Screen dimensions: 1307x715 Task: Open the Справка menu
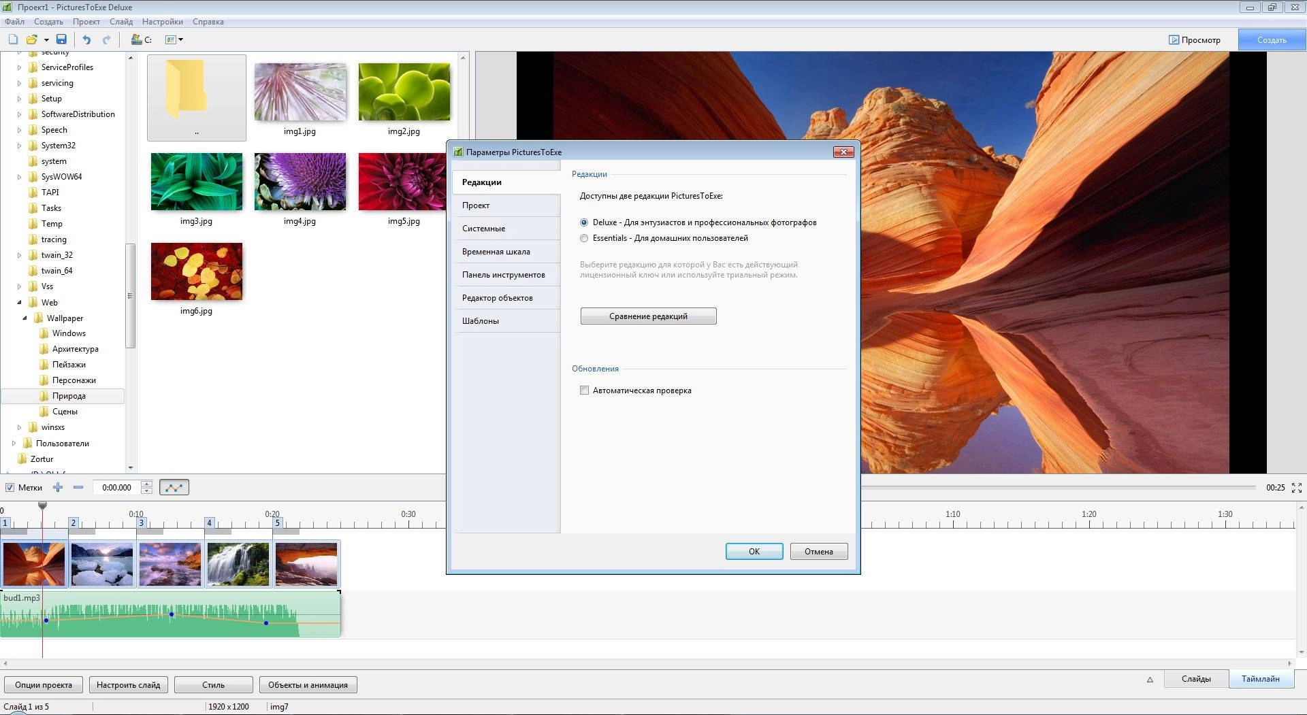[208, 22]
